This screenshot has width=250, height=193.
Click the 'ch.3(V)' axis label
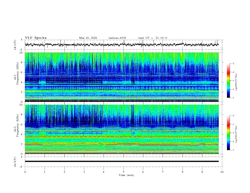coord(15,162)
